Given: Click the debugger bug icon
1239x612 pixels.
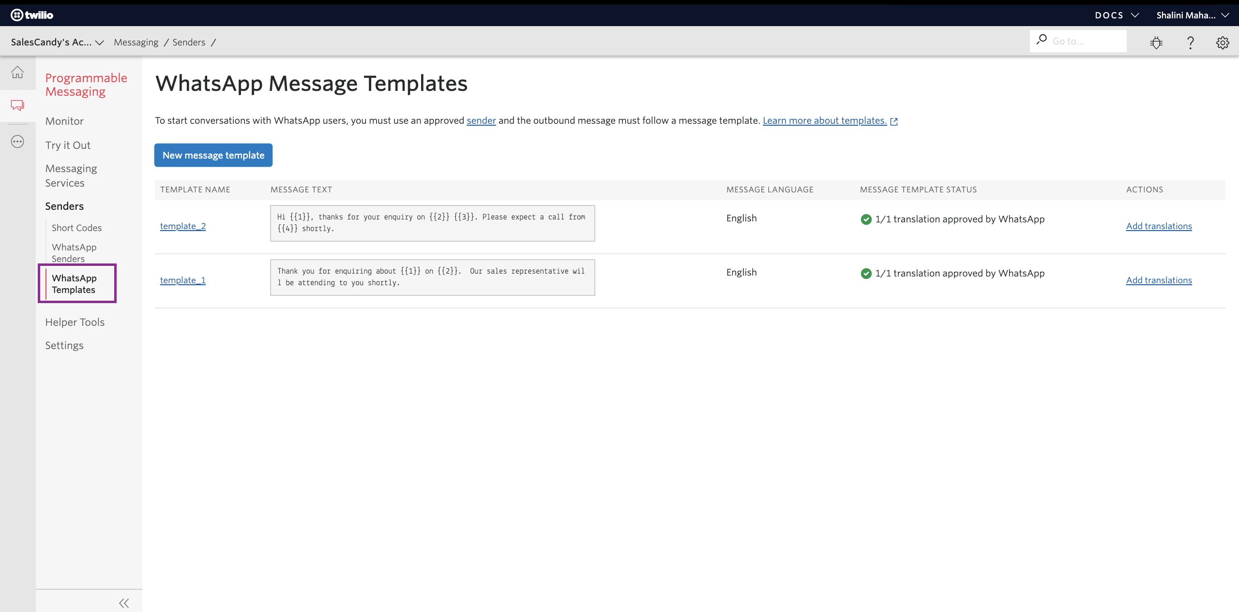Looking at the screenshot, I should (x=1156, y=43).
